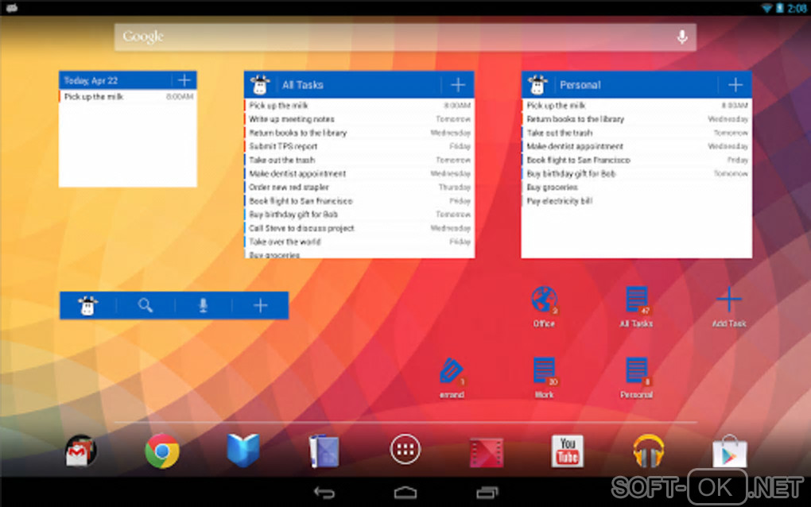The image size is (811, 507).
Task: Open Play Movies from the dock
Action: pos(486,453)
